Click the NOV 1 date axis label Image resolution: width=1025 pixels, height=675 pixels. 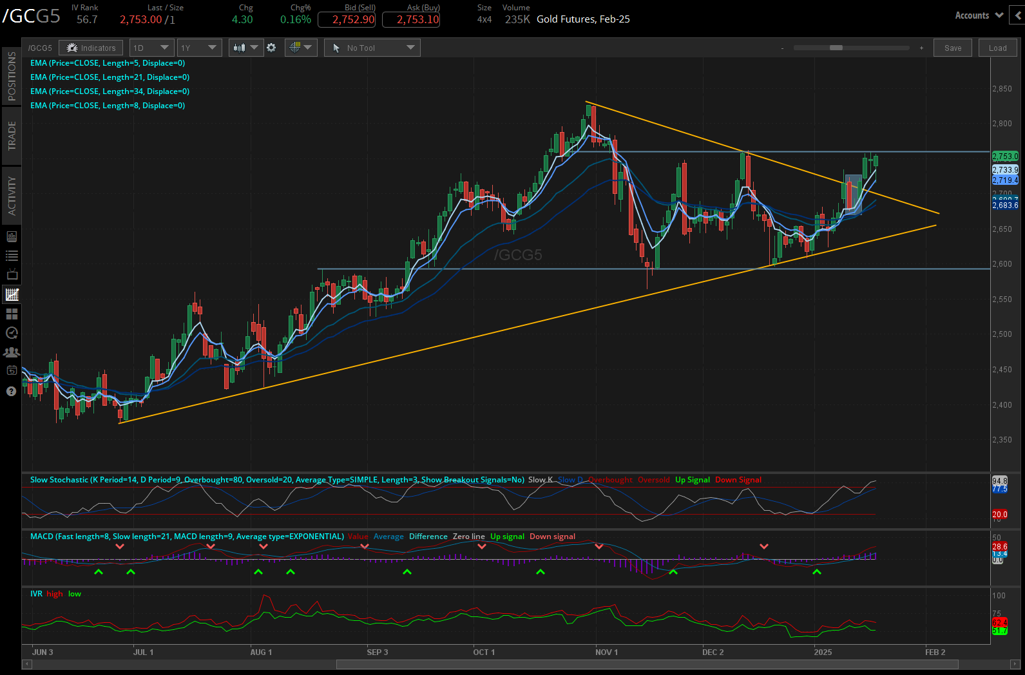[x=606, y=652]
